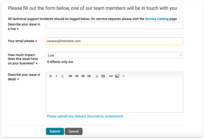Image resolution: width=204 pixels, height=139 pixels.
Task: Insert an image into the description
Action: click(117, 76)
